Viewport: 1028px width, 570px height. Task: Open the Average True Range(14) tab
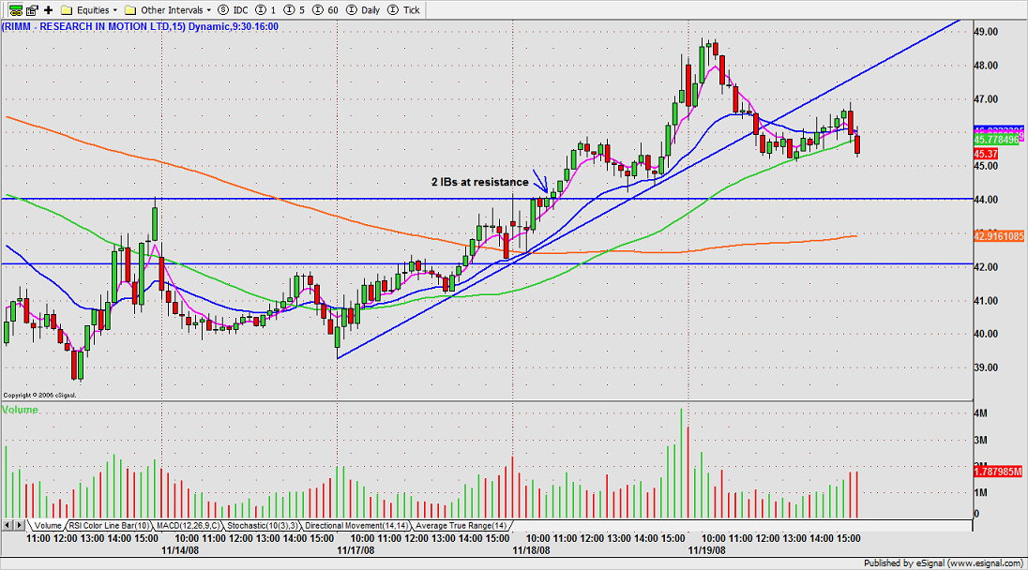461,525
